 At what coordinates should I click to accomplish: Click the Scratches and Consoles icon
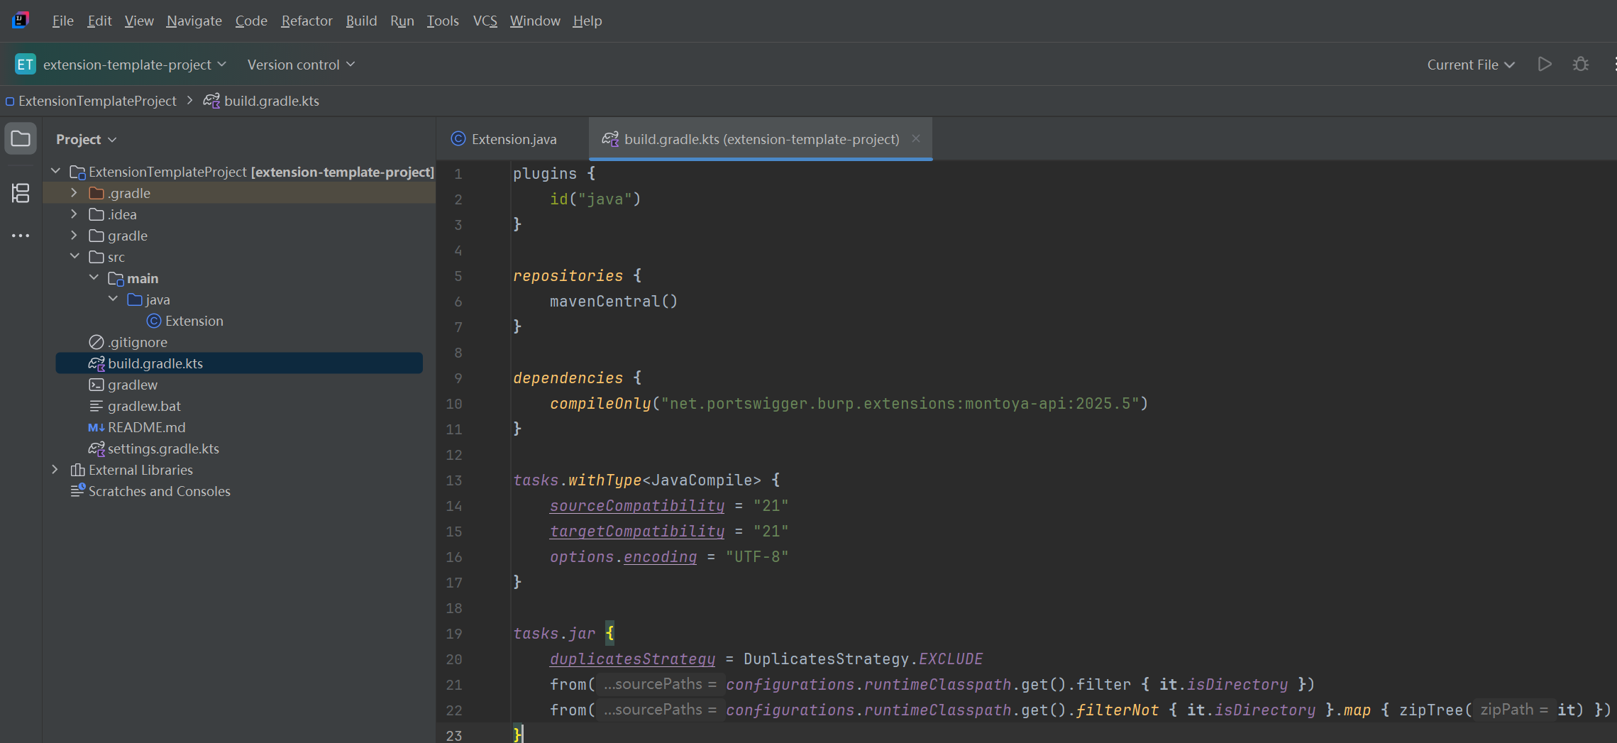(77, 490)
